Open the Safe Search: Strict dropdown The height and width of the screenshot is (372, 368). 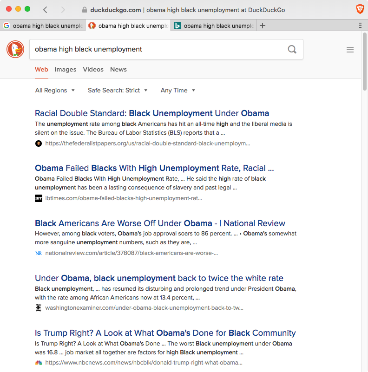118,91
